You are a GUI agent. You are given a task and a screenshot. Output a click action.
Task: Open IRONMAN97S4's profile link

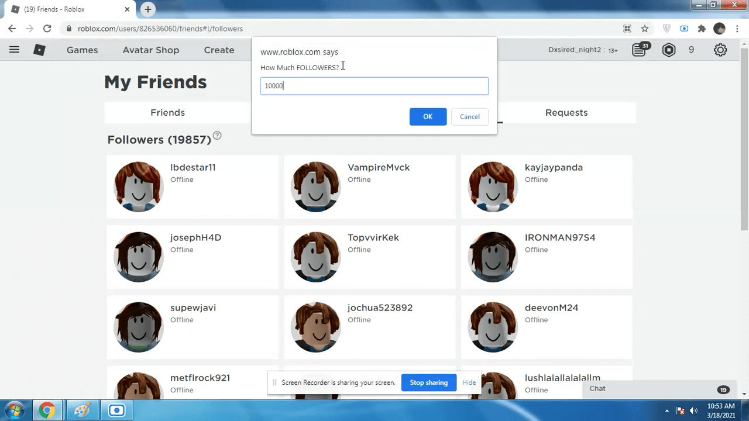[560, 237]
